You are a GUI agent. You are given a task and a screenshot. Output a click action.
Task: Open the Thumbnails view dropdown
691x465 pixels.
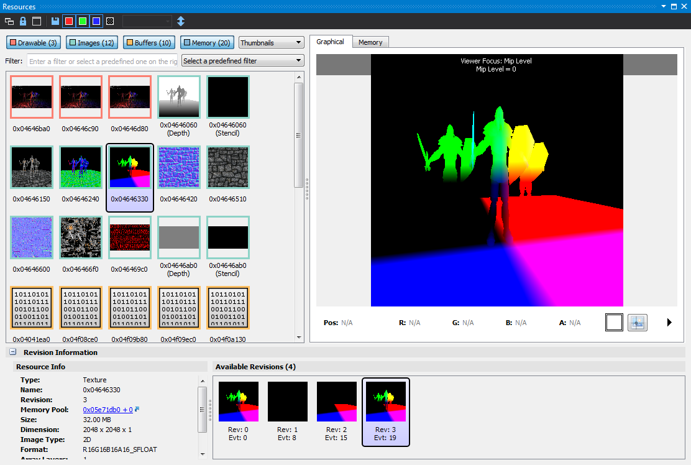pyautogui.click(x=270, y=43)
